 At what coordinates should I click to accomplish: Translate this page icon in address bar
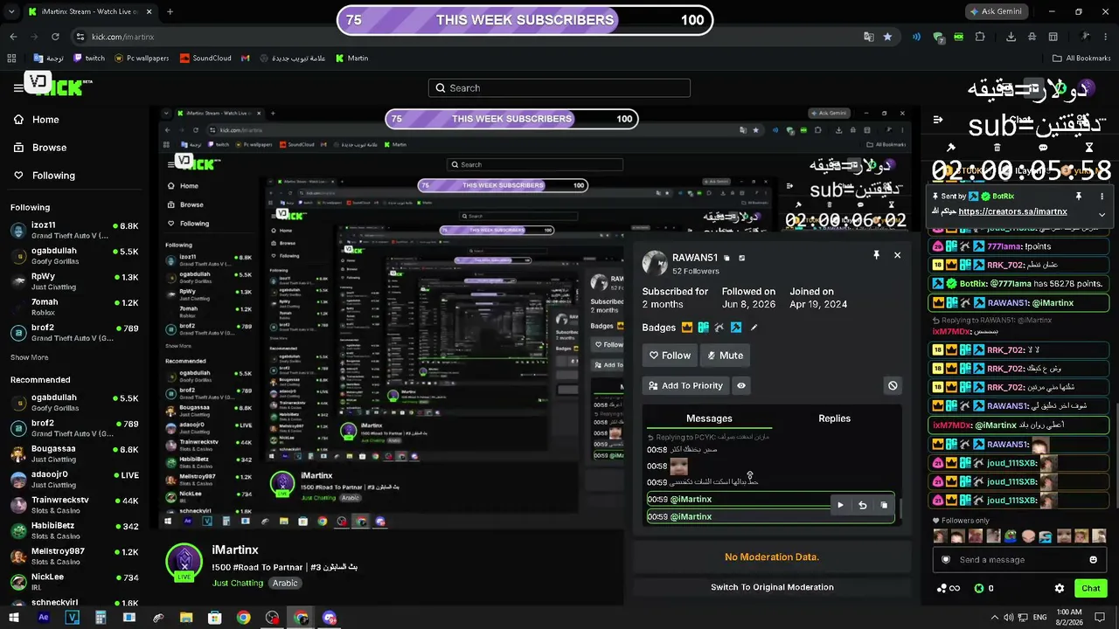point(869,37)
